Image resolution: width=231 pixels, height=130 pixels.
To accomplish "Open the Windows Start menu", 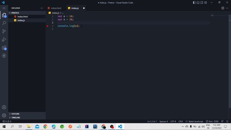I will point(4,126).
